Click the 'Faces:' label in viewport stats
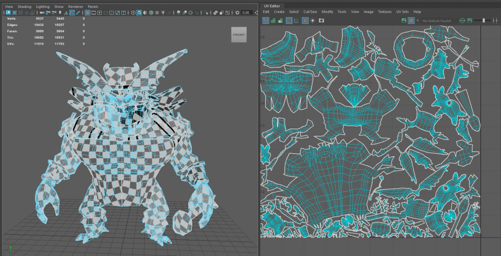501x256 pixels. tap(12, 31)
